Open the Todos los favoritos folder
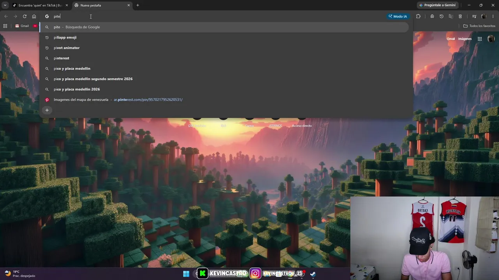 479,26
